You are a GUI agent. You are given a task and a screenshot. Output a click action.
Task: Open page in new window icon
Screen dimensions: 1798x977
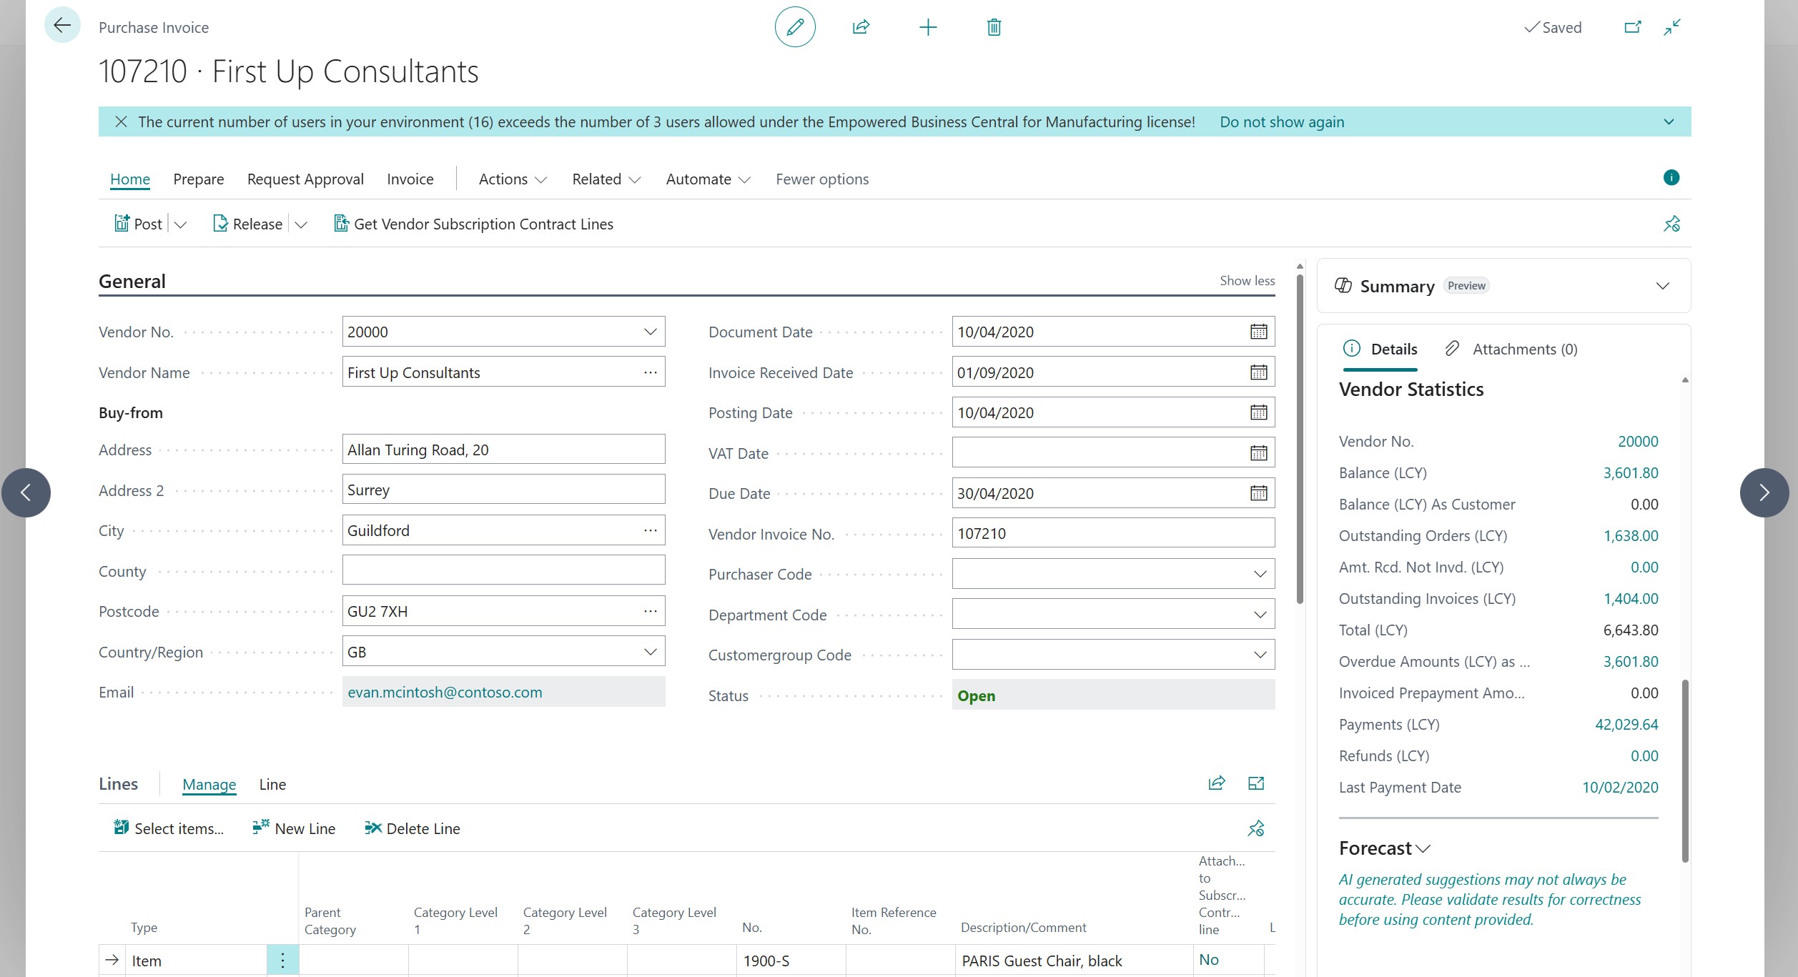click(x=1633, y=27)
